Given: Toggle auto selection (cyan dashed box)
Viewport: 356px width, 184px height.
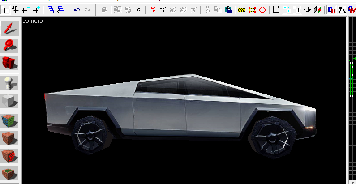Looking at the screenshot, I should 287,10.
